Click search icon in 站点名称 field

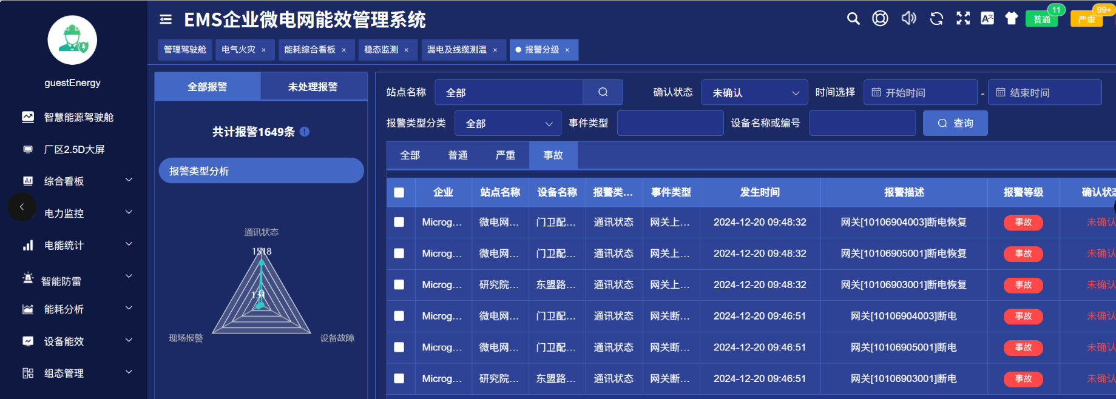(603, 92)
